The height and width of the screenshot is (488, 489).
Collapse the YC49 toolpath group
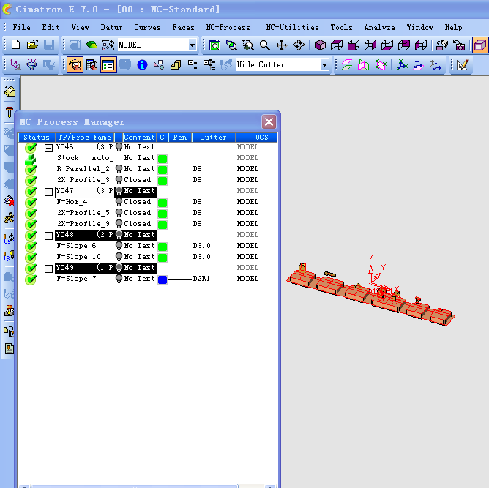click(48, 269)
